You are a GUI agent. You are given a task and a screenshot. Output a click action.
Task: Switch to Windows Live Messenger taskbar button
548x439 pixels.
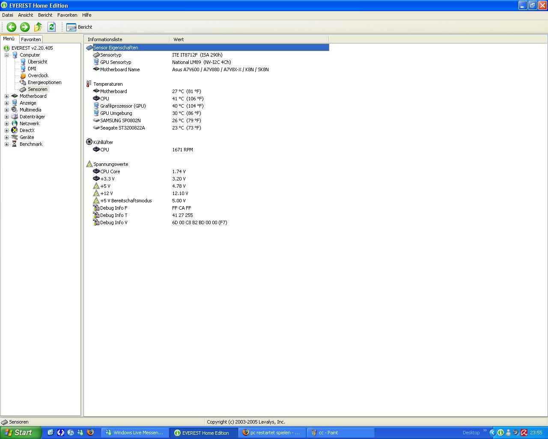pyautogui.click(x=135, y=433)
